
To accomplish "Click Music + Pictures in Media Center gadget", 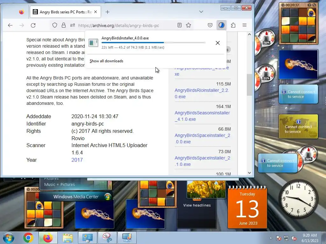I will (60, 185).
